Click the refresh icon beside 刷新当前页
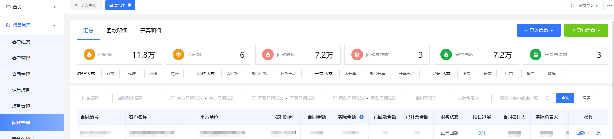The width and height of the screenshot is (614, 139). (x=573, y=5)
